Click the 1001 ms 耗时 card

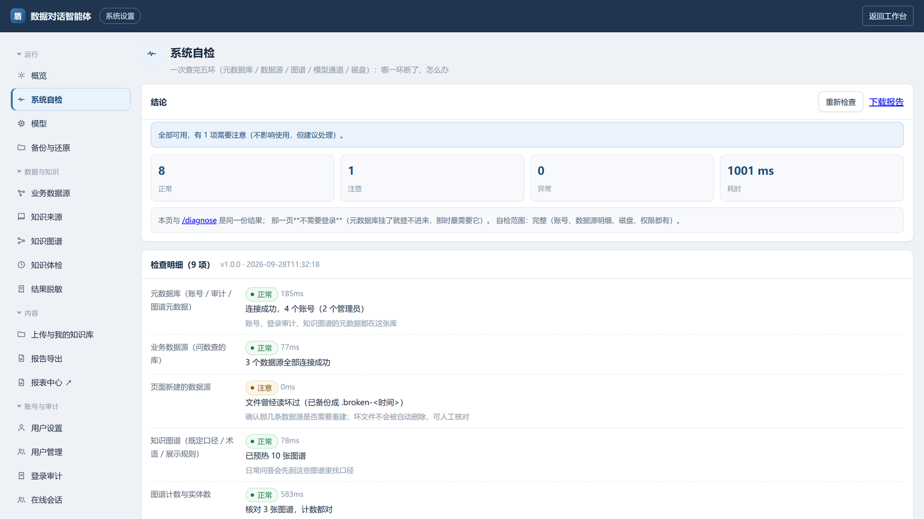[811, 178]
